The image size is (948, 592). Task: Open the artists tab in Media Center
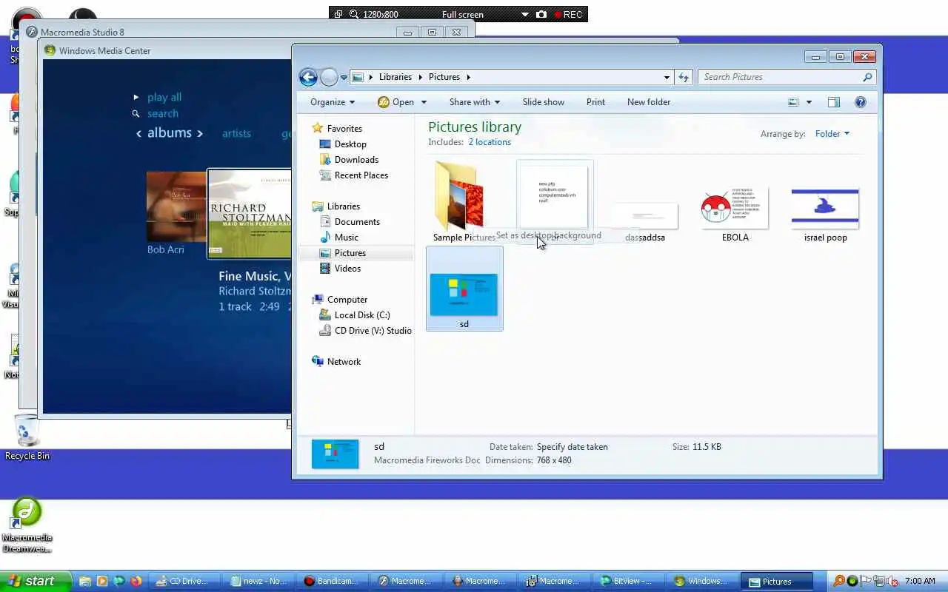(x=236, y=133)
